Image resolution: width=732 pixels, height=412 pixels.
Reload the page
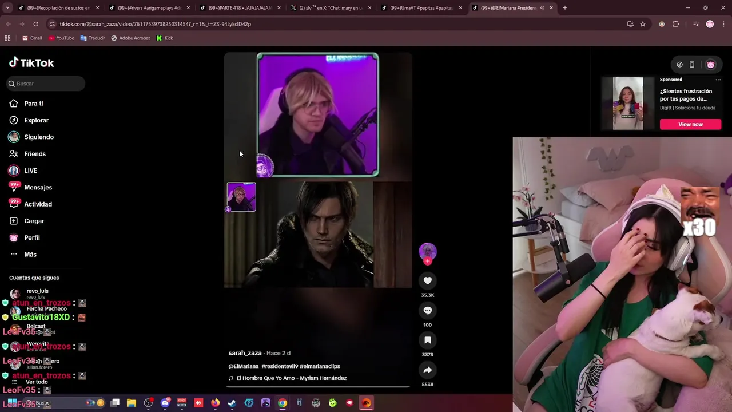point(35,24)
